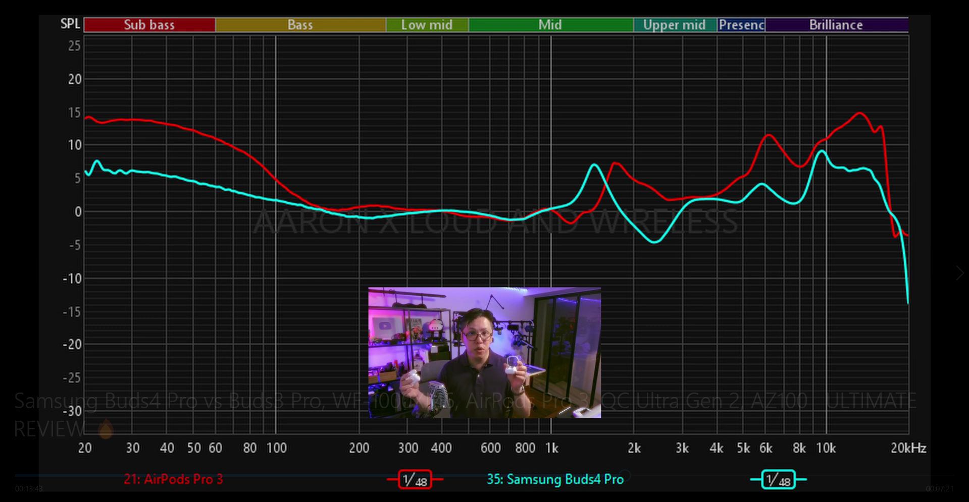Click the 200 Hz frequency axis label

point(359,448)
